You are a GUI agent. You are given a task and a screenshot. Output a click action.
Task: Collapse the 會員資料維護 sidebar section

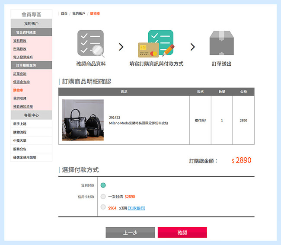(31, 32)
